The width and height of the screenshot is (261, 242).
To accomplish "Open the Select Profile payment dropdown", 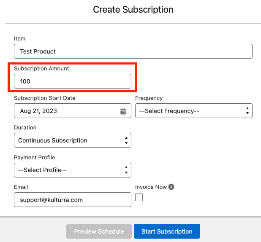I will point(72,170).
